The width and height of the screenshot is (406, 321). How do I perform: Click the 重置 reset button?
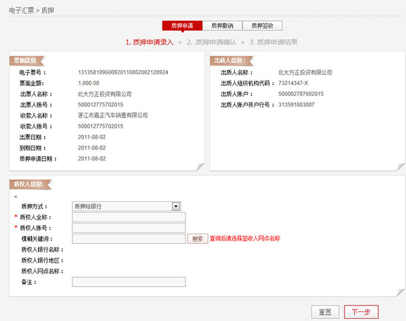click(x=325, y=312)
